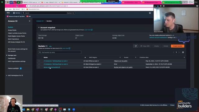Click the Feature spotlight badge
Screen dimensions: 199x112
[21, 68]
